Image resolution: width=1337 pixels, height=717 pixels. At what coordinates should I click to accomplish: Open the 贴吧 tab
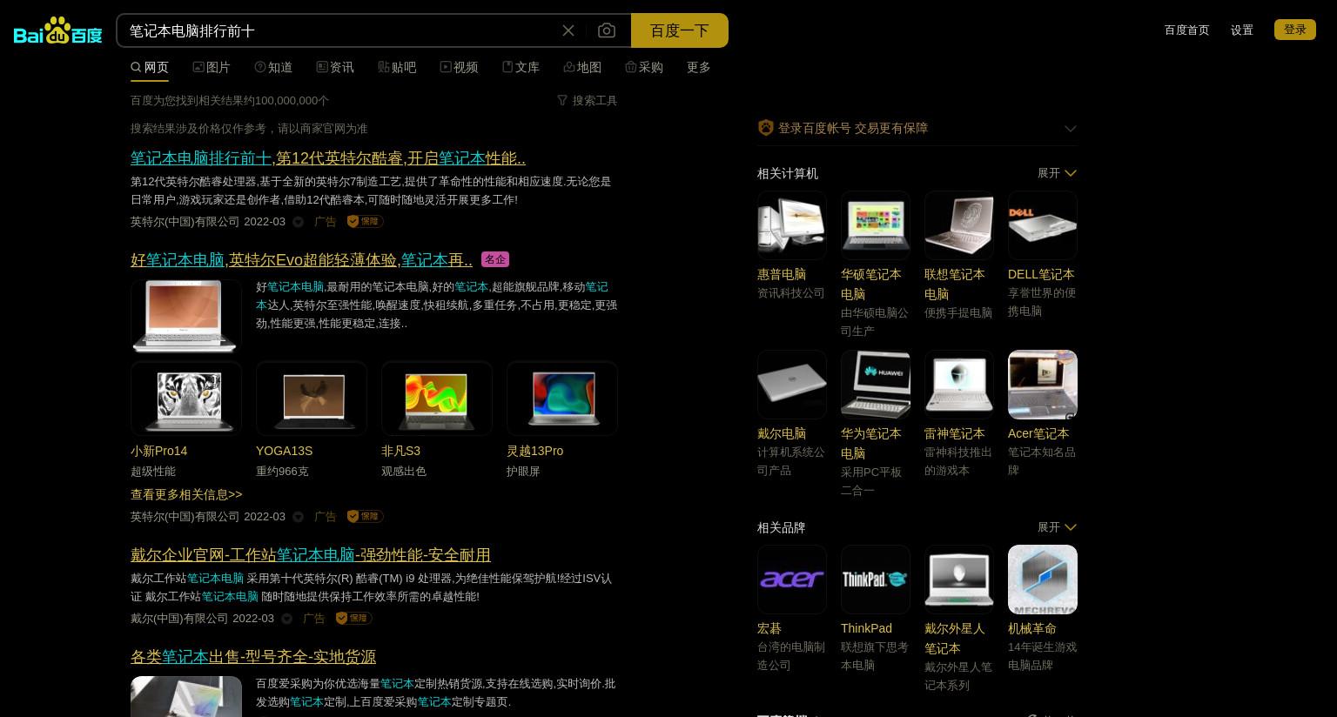tap(397, 67)
